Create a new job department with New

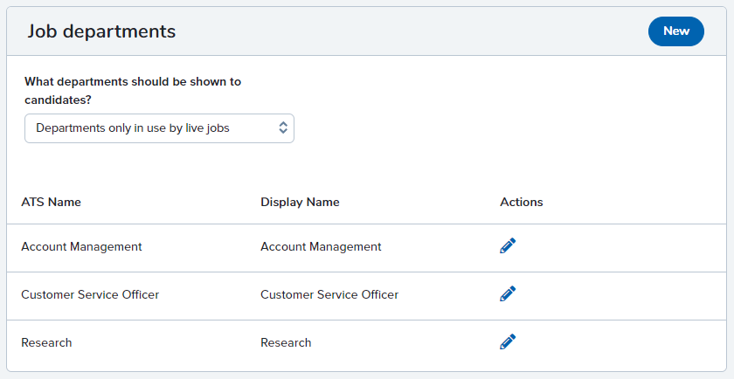pos(676,31)
